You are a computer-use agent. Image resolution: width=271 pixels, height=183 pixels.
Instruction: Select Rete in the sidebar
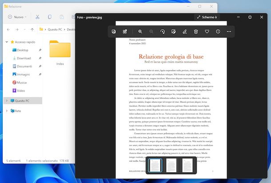coord(16,111)
